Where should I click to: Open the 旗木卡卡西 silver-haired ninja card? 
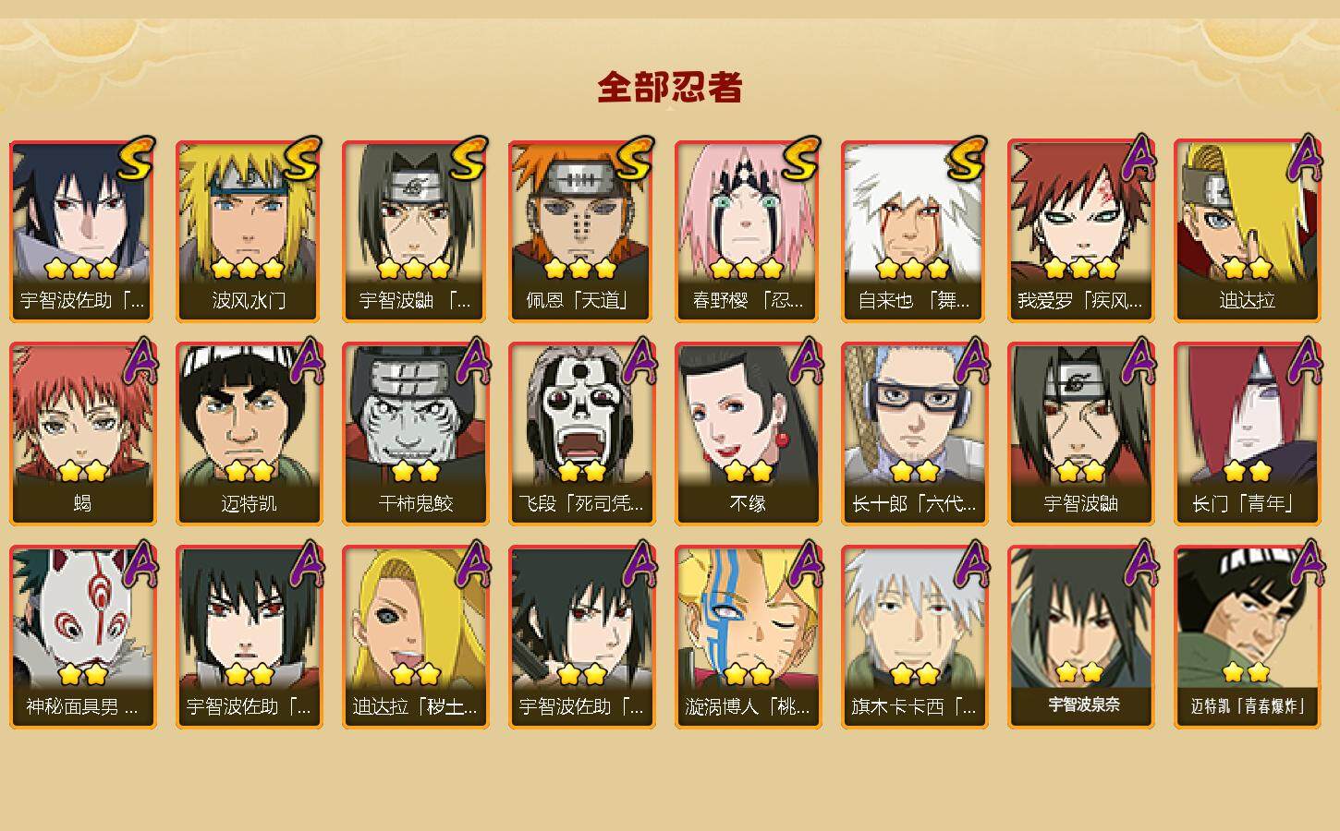[914, 637]
